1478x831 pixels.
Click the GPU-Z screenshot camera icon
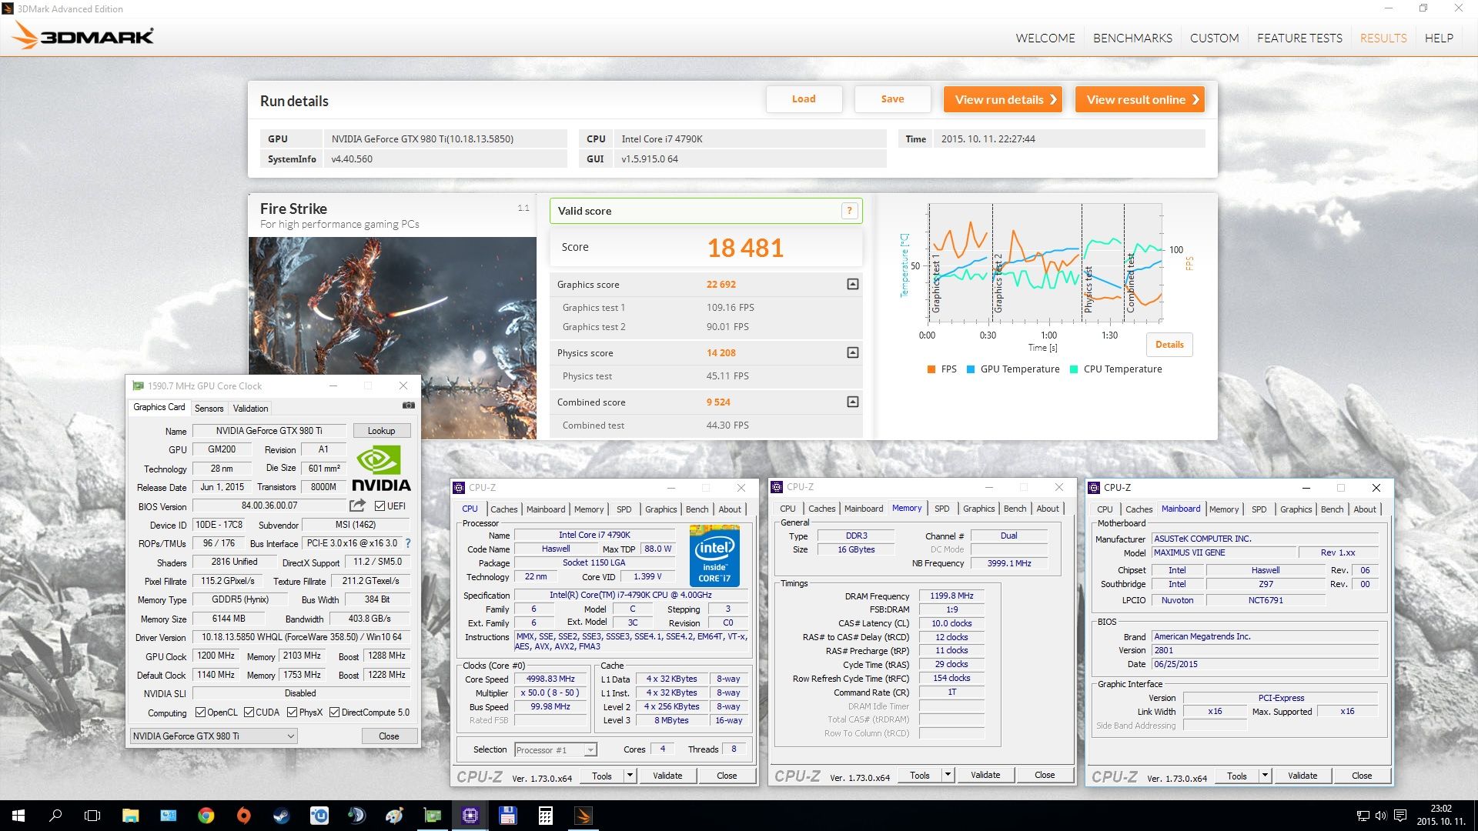click(409, 405)
